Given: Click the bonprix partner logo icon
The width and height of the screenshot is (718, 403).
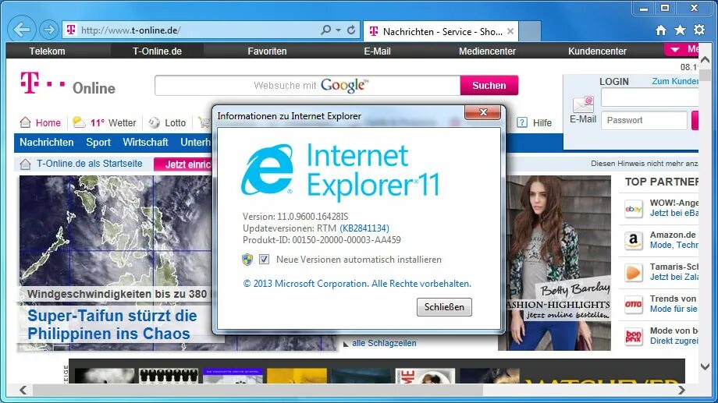Looking at the screenshot, I should (x=633, y=337).
